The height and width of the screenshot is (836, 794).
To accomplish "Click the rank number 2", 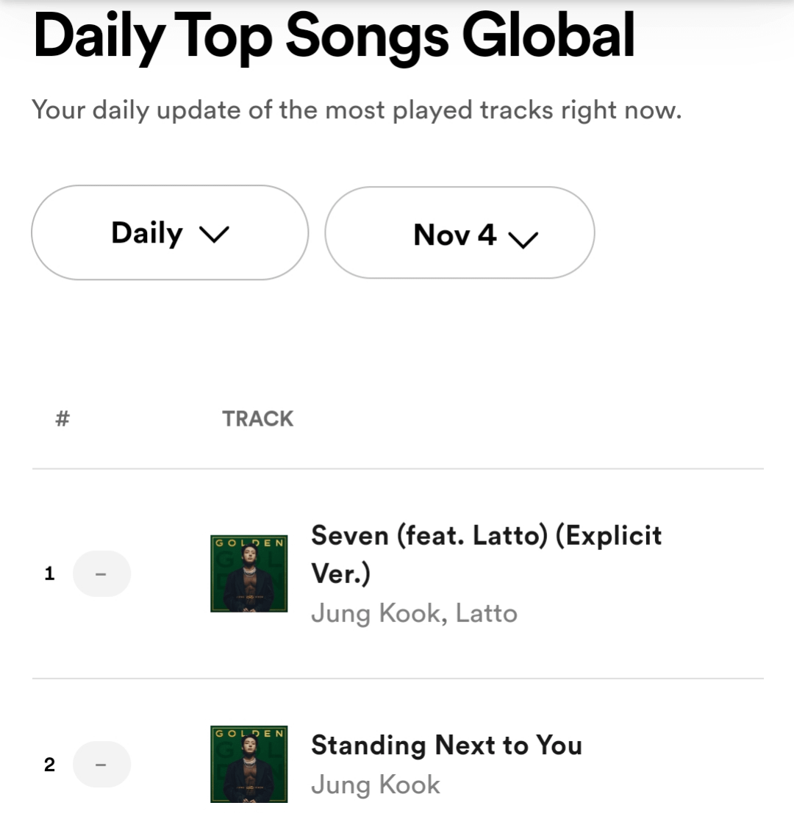I will 49,765.
